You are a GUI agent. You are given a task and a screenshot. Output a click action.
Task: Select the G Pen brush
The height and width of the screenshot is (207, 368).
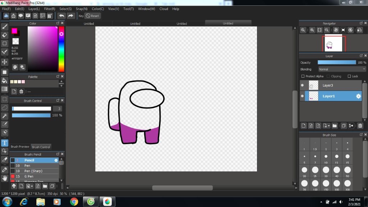click(x=34, y=176)
